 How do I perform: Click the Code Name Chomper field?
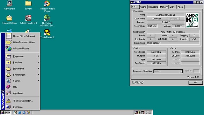coord(157,19)
